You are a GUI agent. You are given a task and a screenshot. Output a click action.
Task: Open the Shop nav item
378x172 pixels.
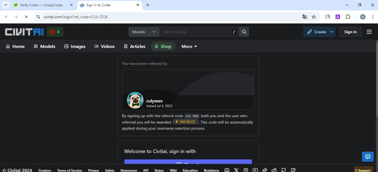(x=163, y=47)
